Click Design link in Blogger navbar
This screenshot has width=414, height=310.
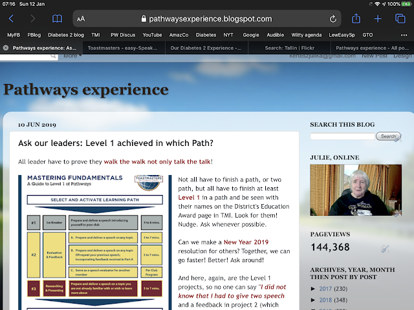click(402, 56)
